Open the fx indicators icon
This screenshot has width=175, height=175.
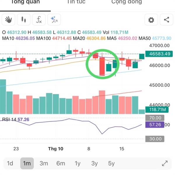(x=39, y=20)
